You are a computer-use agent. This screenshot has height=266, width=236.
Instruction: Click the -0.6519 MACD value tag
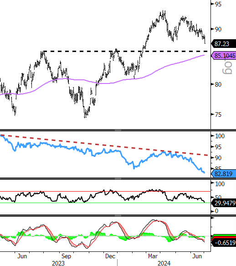tap(223, 243)
